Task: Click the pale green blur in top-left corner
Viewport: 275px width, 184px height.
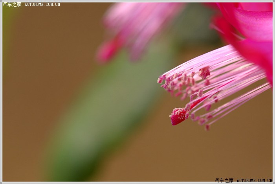Action: coord(8,20)
